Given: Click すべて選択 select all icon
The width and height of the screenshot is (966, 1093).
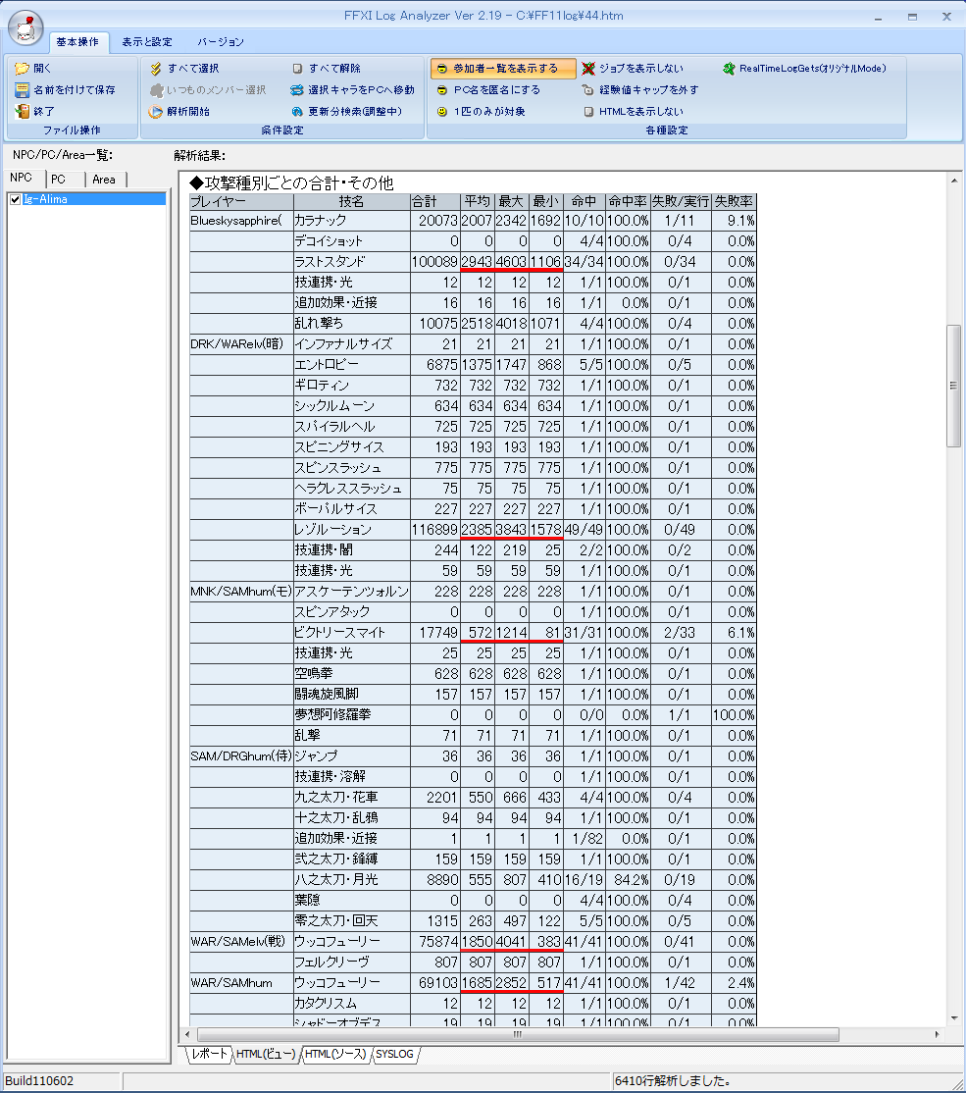Looking at the screenshot, I should click(x=156, y=69).
